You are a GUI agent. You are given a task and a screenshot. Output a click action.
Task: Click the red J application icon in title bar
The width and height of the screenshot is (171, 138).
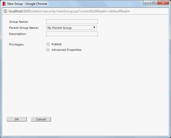4,4
